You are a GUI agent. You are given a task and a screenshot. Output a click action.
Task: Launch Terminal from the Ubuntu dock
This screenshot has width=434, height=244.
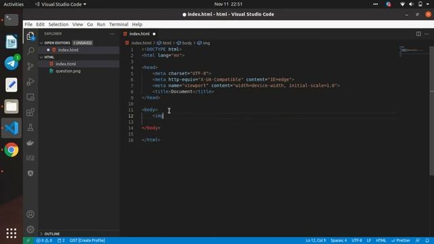click(x=12, y=20)
